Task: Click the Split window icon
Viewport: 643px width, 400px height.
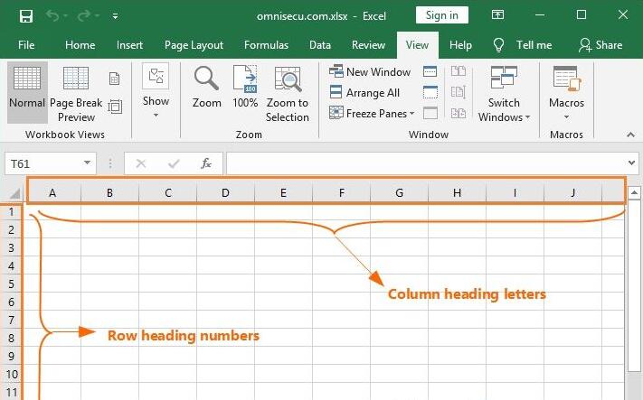Action: [x=430, y=71]
